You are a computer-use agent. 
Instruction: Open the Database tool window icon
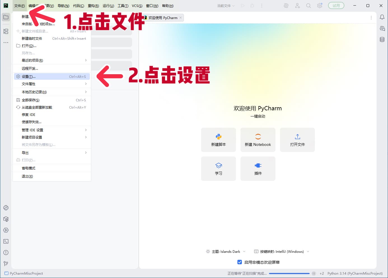click(x=382, y=39)
